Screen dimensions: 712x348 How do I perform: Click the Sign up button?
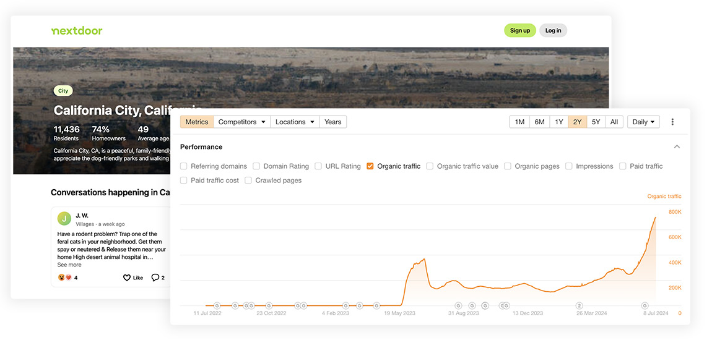pos(520,30)
